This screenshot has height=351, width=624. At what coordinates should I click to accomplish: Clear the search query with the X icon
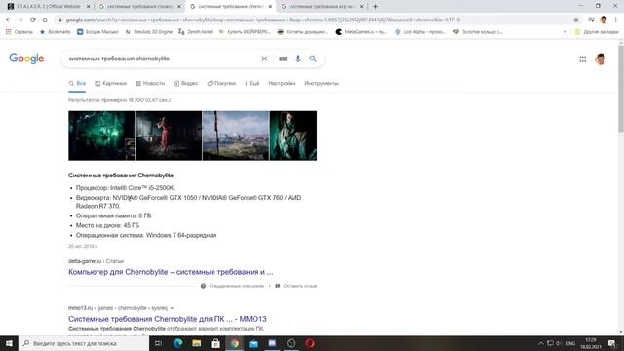click(264, 58)
